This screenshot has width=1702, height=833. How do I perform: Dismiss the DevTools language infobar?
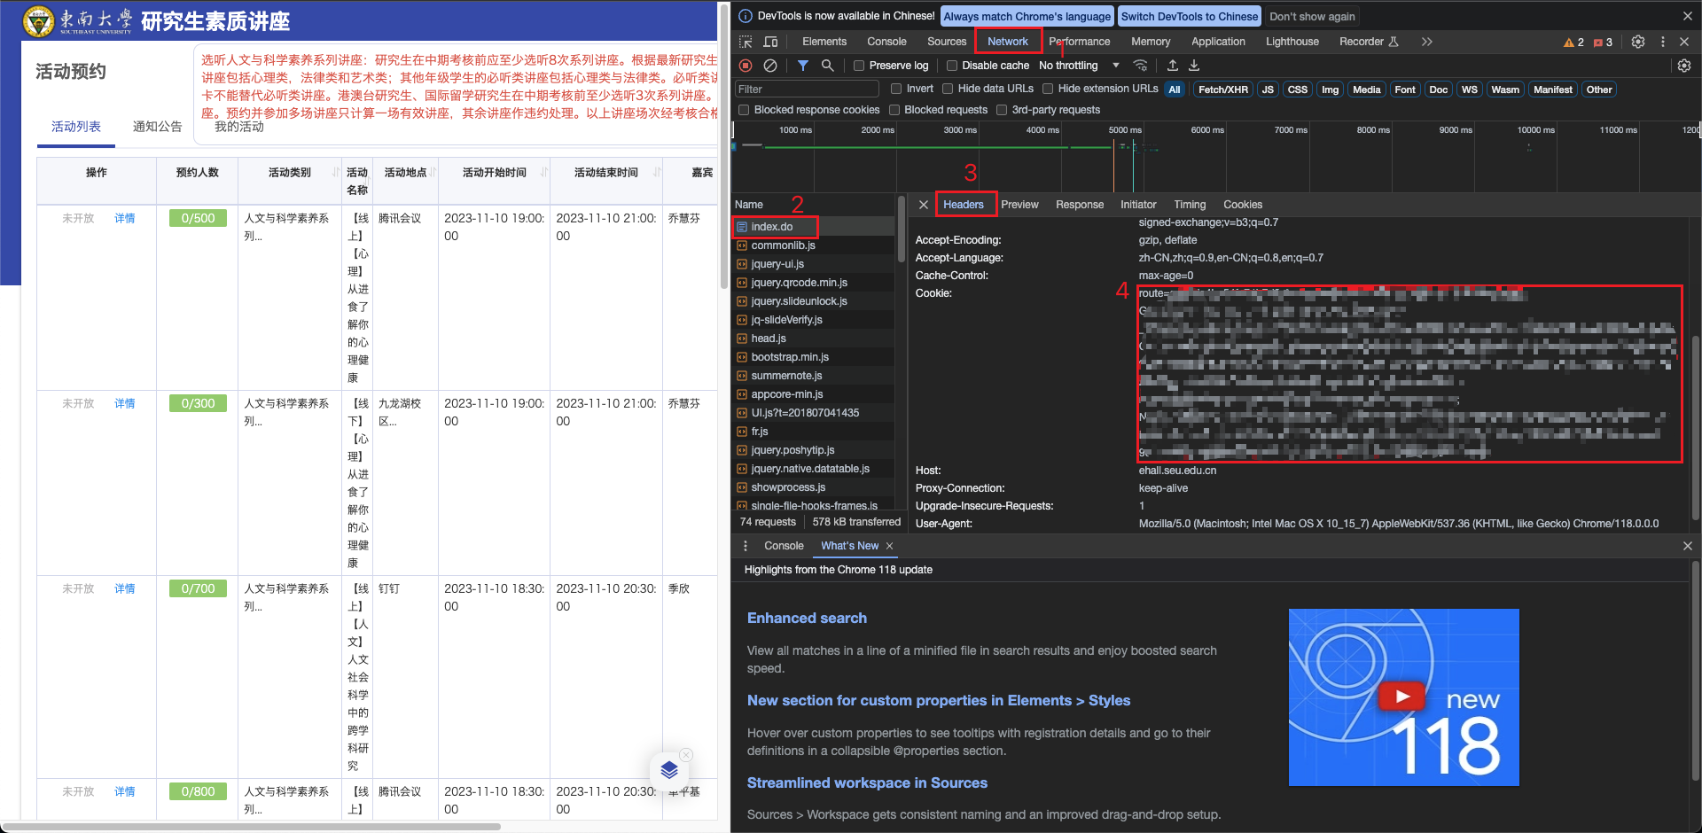[1688, 16]
